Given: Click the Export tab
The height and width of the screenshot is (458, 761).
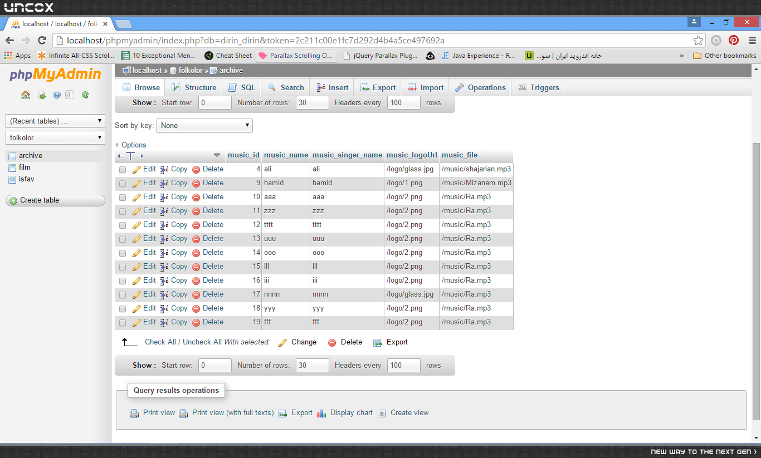Looking at the screenshot, I should (x=378, y=87).
